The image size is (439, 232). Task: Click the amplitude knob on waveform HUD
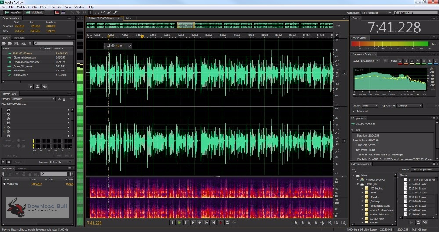click(112, 46)
